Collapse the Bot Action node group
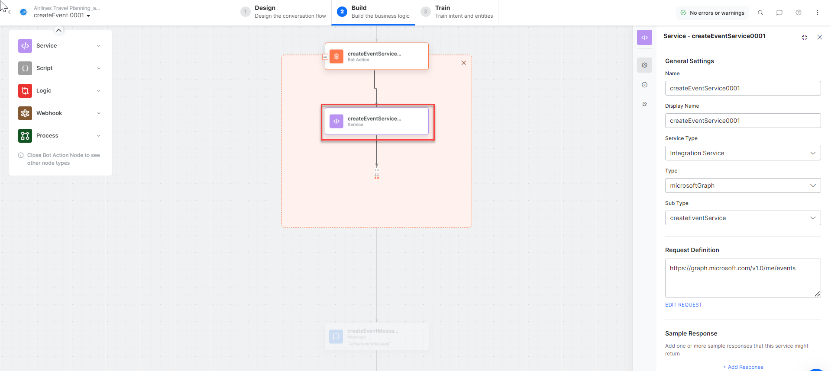 click(x=325, y=57)
